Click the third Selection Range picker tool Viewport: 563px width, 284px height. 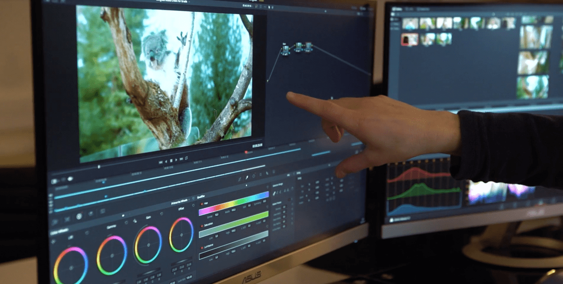(280, 192)
